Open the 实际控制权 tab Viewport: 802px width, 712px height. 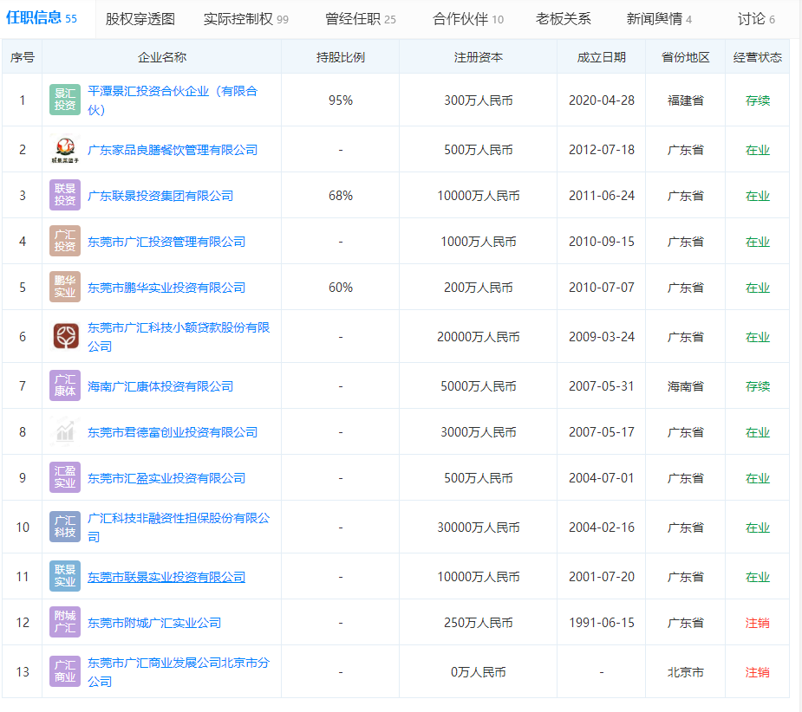246,19
